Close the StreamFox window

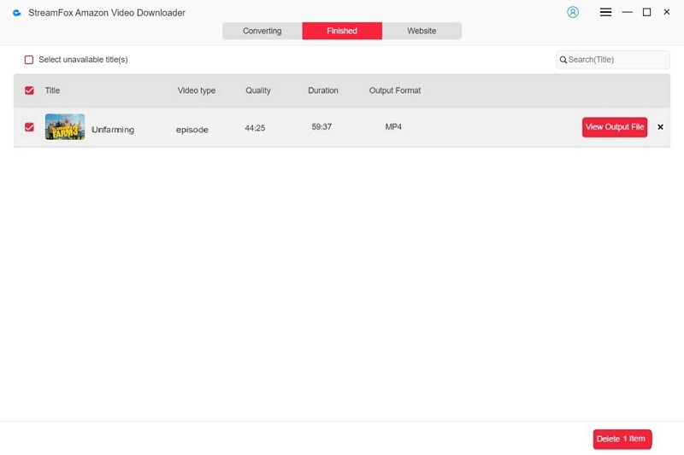[667, 12]
